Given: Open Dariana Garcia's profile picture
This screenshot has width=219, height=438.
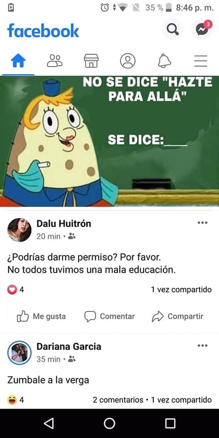Looking at the screenshot, I should coord(19,353).
